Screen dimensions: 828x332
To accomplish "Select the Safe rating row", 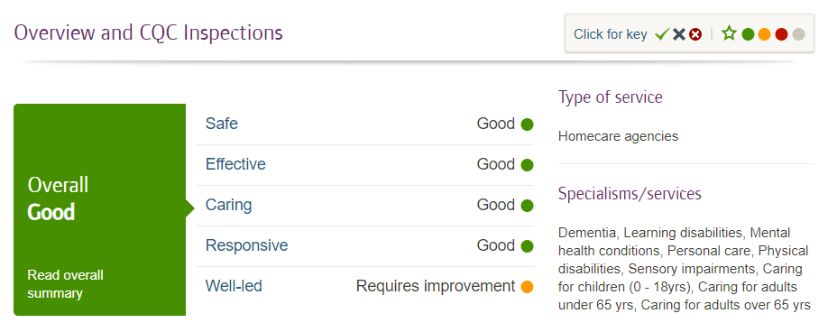I will point(364,124).
